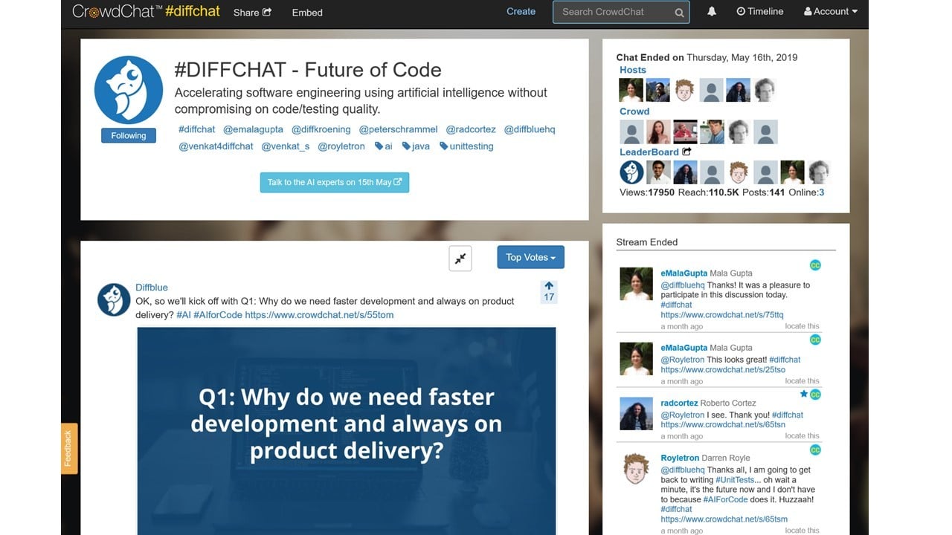This screenshot has width=952, height=535.
Task: Click Royletron cartoon avatar in stream
Action: (x=636, y=469)
